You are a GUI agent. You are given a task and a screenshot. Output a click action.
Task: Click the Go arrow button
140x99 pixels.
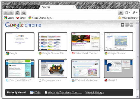pyautogui.click(x=121, y=13)
